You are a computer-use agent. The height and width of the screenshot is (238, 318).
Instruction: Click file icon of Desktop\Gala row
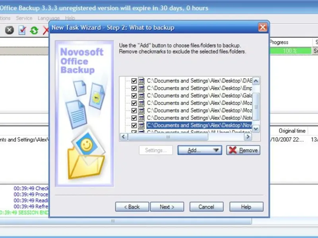coord(142,96)
